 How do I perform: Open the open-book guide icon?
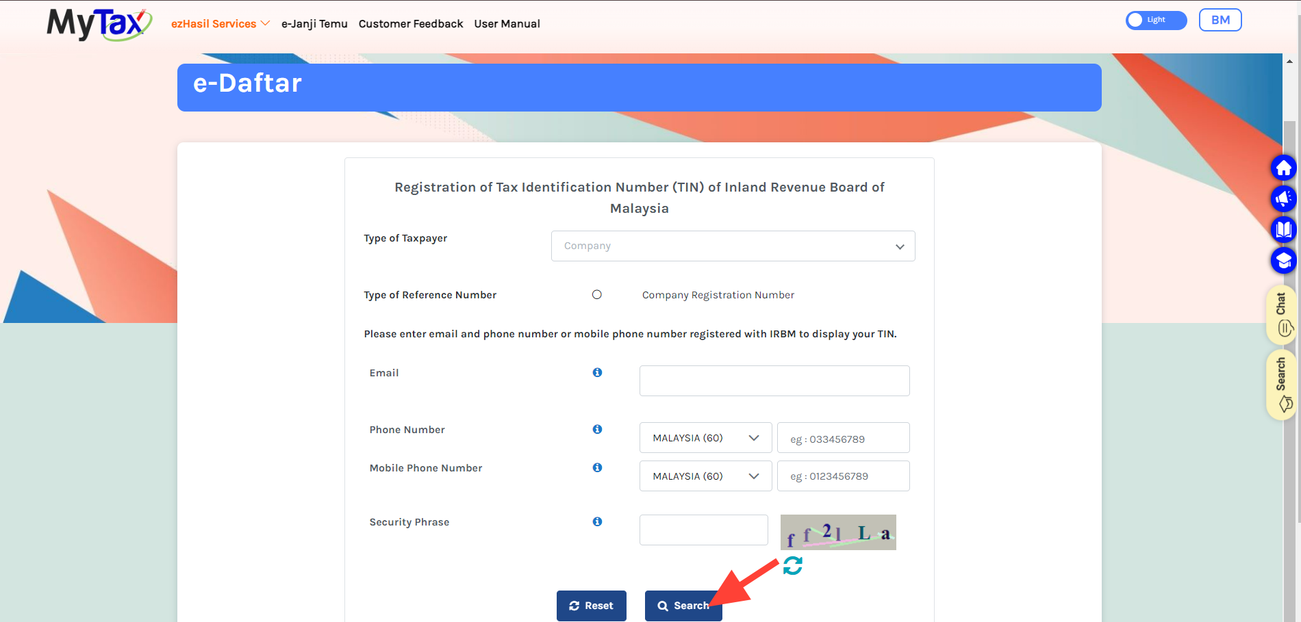pos(1283,229)
